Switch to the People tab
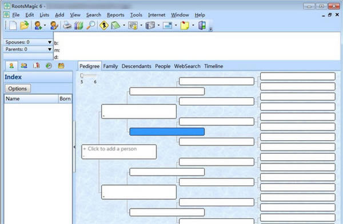Image resolution: width=343 pixels, height=224 pixels. [x=162, y=66]
